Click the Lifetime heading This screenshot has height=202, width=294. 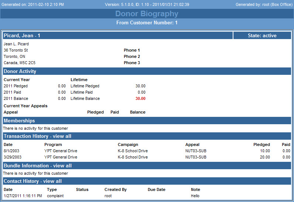(x=79, y=80)
